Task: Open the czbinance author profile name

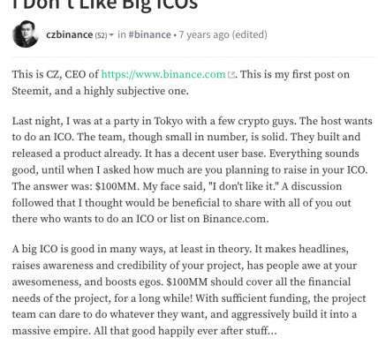Action: pyautogui.click(x=70, y=34)
